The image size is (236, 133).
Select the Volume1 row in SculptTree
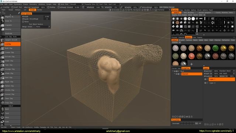coord(192,74)
